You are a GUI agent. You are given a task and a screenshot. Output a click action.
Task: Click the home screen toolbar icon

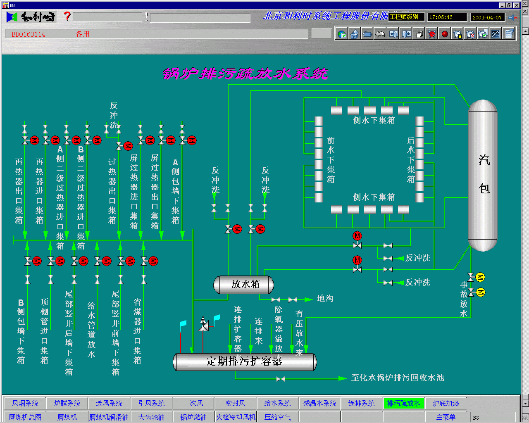tap(355, 34)
